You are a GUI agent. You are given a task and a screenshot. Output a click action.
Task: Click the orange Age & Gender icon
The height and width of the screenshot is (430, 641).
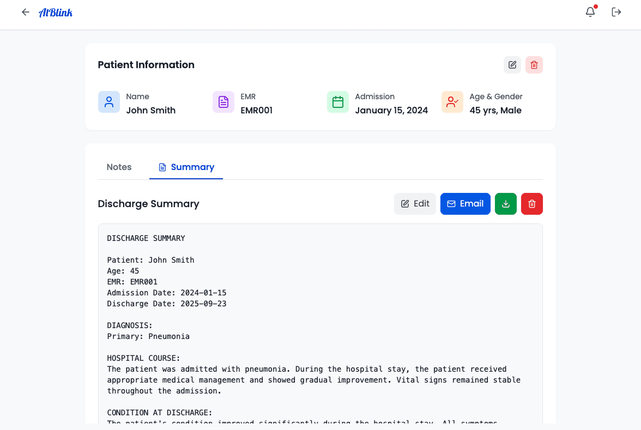pyautogui.click(x=452, y=102)
